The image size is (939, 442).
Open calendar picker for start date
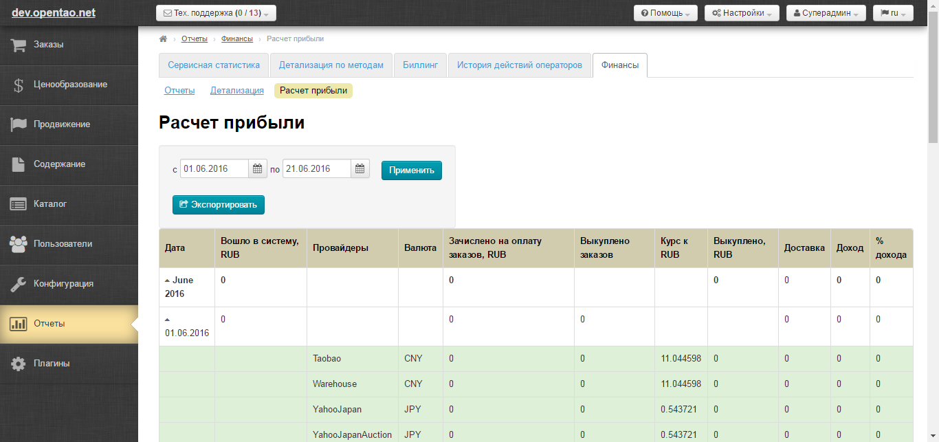pos(258,168)
